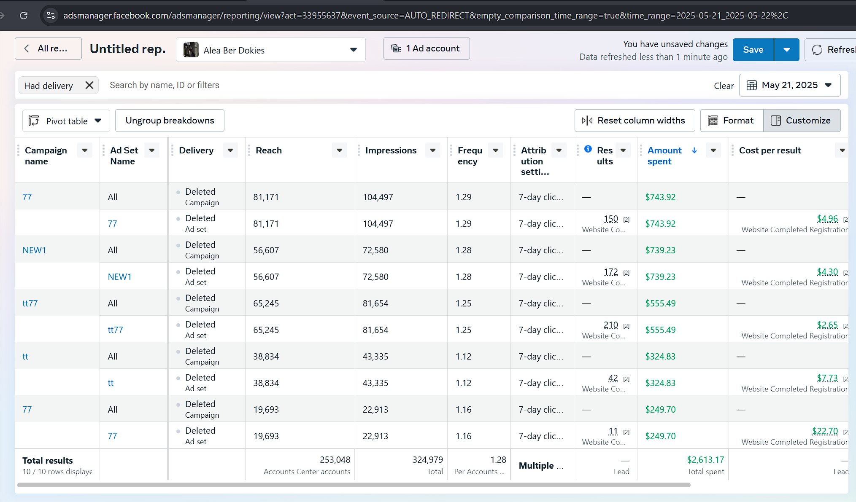The image size is (856, 502).
Task: Open the Customize panel
Action: point(802,121)
